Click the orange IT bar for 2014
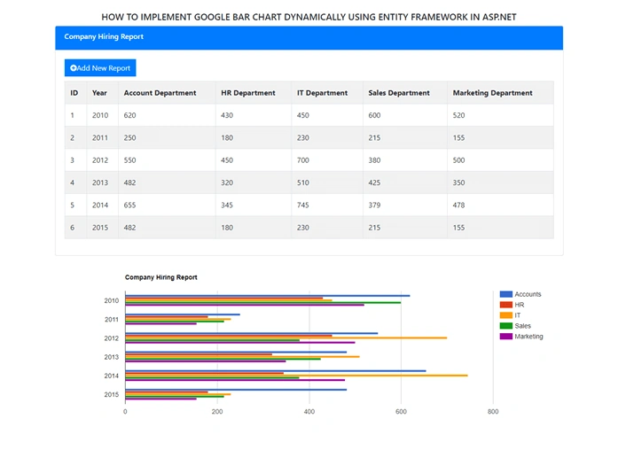This screenshot has width=618, height=450. tap(296, 376)
